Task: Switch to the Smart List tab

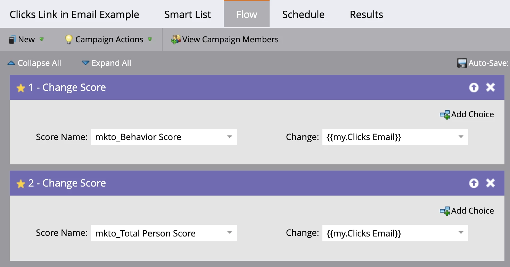Action: [188, 15]
